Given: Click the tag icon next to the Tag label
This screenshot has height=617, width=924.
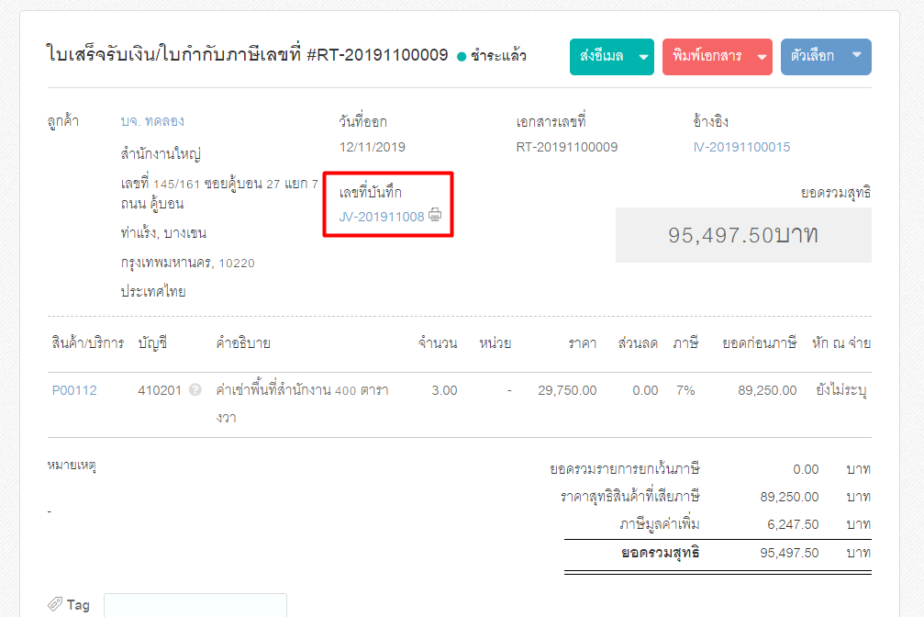Looking at the screenshot, I should pos(53,603).
